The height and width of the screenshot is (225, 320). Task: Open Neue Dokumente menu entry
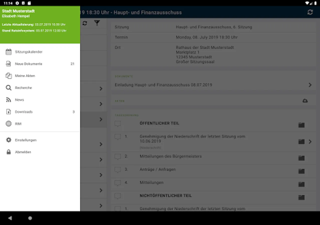coord(40,64)
